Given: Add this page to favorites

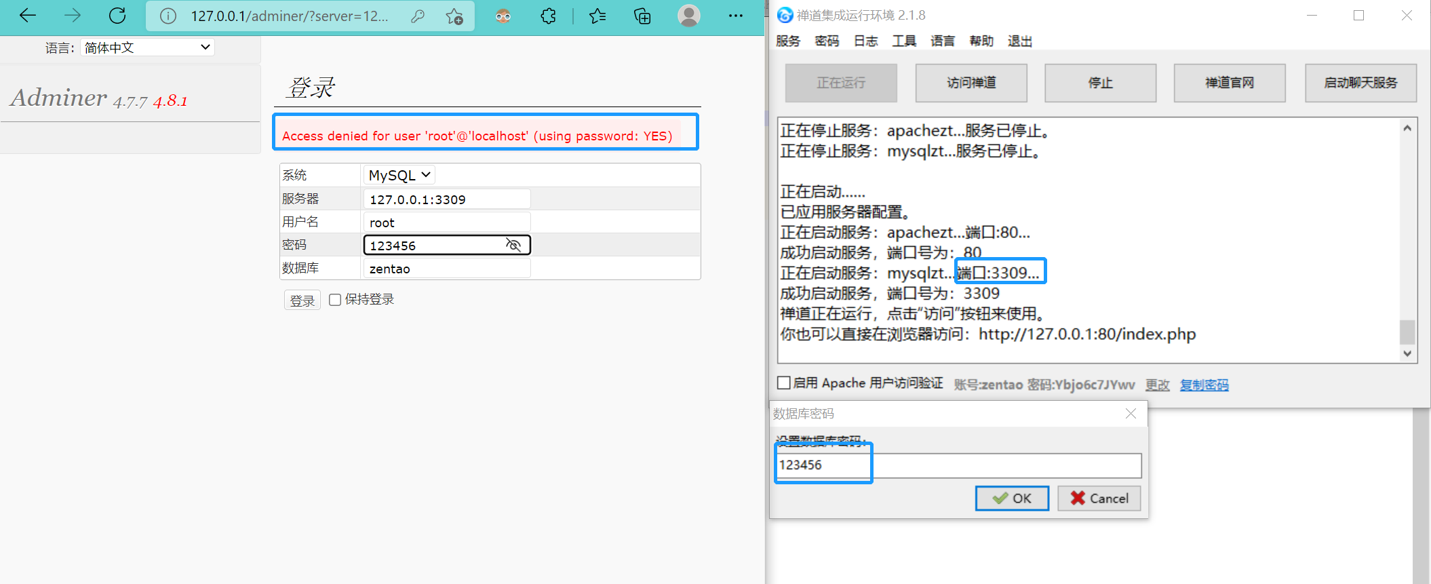Looking at the screenshot, I should click(x=454, y=16).
